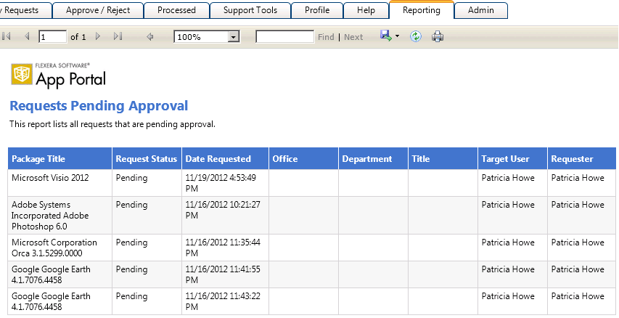
Task: Switch to the Approve / Reject tab
Action: (98, 10)
